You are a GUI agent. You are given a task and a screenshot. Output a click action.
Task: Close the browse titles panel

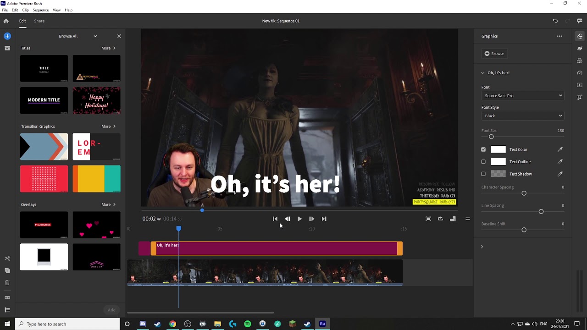coord(119,36)
